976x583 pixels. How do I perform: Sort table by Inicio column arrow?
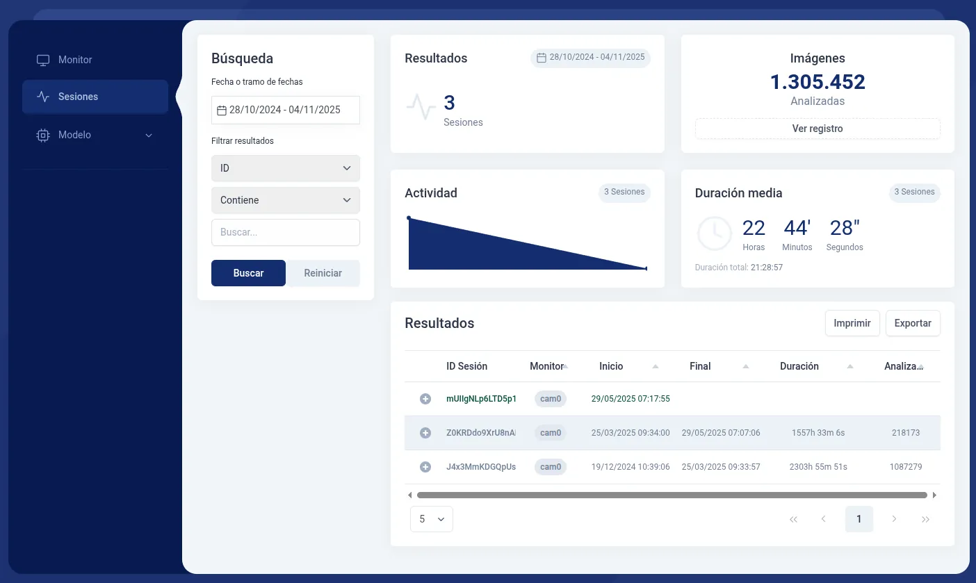point(655,366)
